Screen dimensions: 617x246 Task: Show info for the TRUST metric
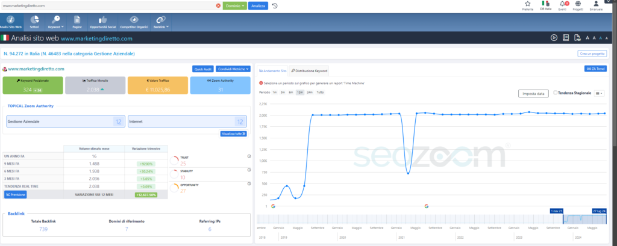pyautogui.click(x=249, y=156)
